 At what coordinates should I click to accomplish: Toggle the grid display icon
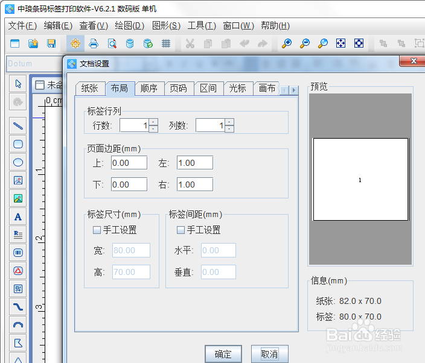[166, 43]
